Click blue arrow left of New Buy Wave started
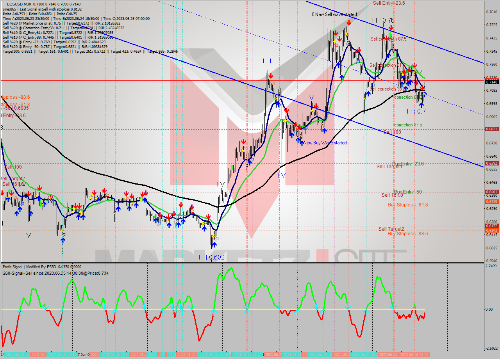The width and height of the screenshot is (500, 359). (x=301, y=143)
